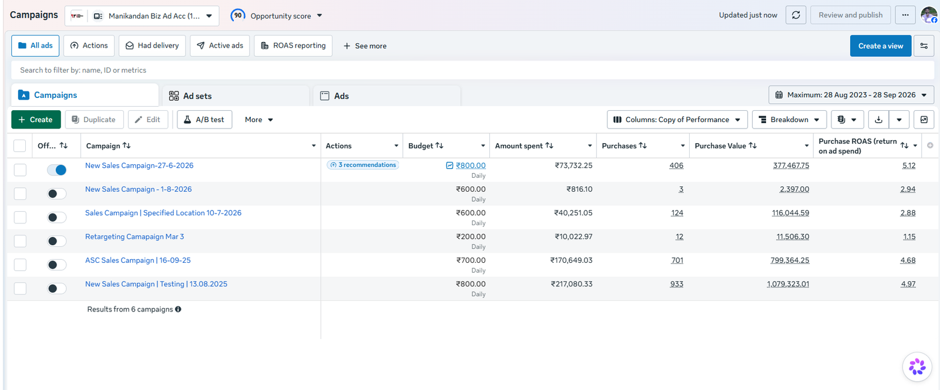Select the ROAS reporting view
The width and height of the screenshot is (940, 390).
(293, 46)
